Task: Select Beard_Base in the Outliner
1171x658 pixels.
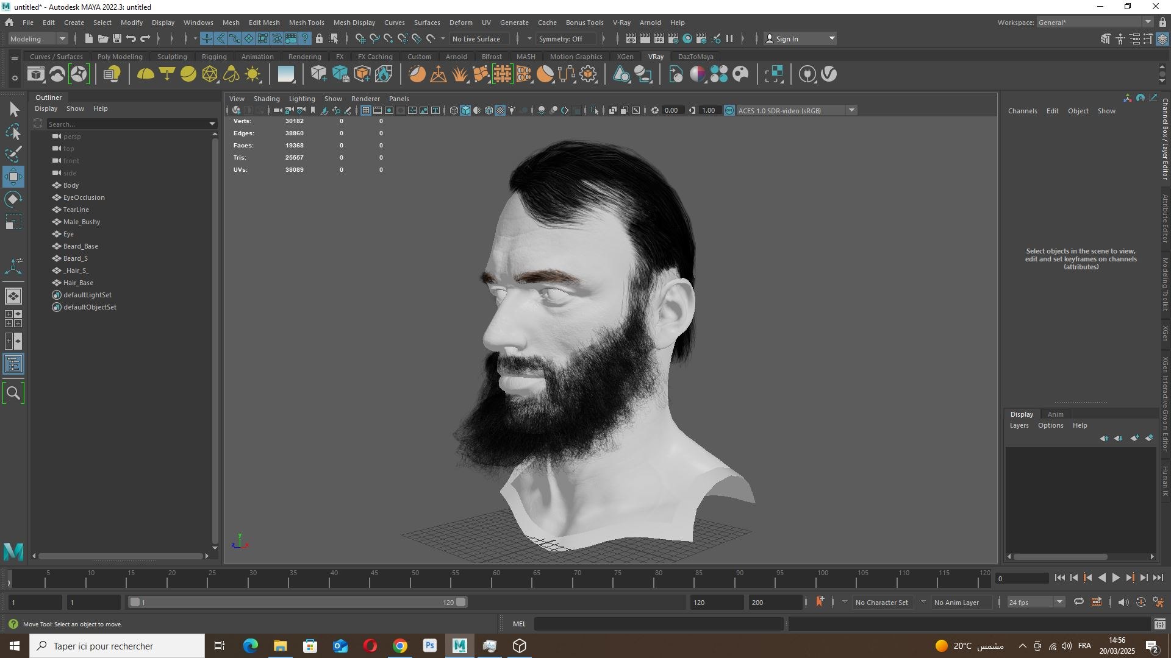Action: tap(81, 246)
